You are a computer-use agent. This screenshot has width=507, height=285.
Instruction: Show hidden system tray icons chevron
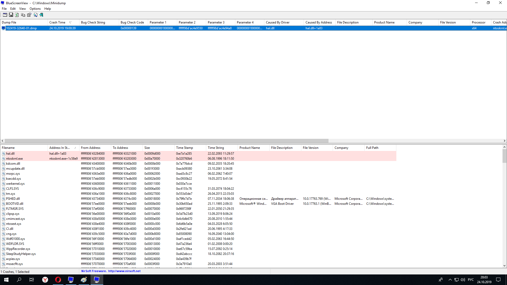click(450, 280)
